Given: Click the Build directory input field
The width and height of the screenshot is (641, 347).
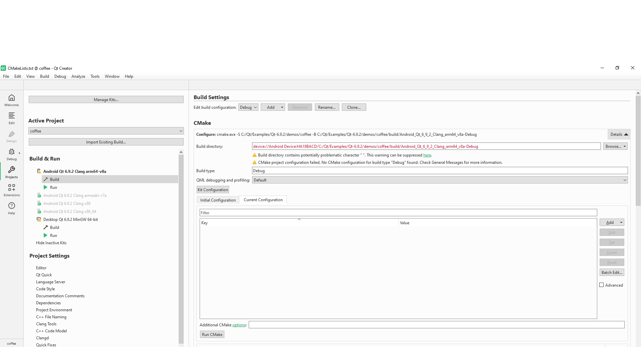Looking at the screenshot, I should pos(426,146).
